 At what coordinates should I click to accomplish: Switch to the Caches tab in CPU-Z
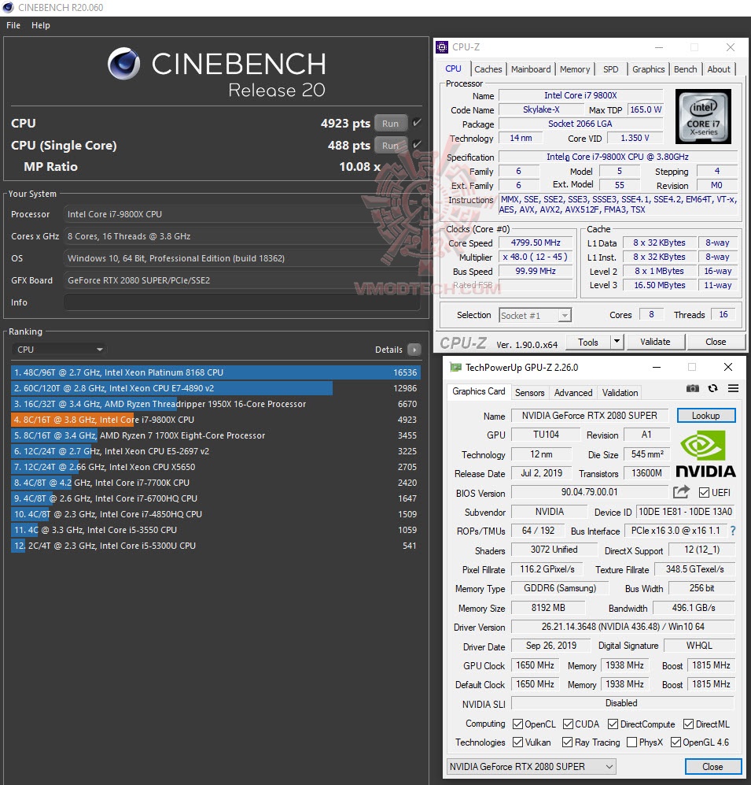click(488, 69)
